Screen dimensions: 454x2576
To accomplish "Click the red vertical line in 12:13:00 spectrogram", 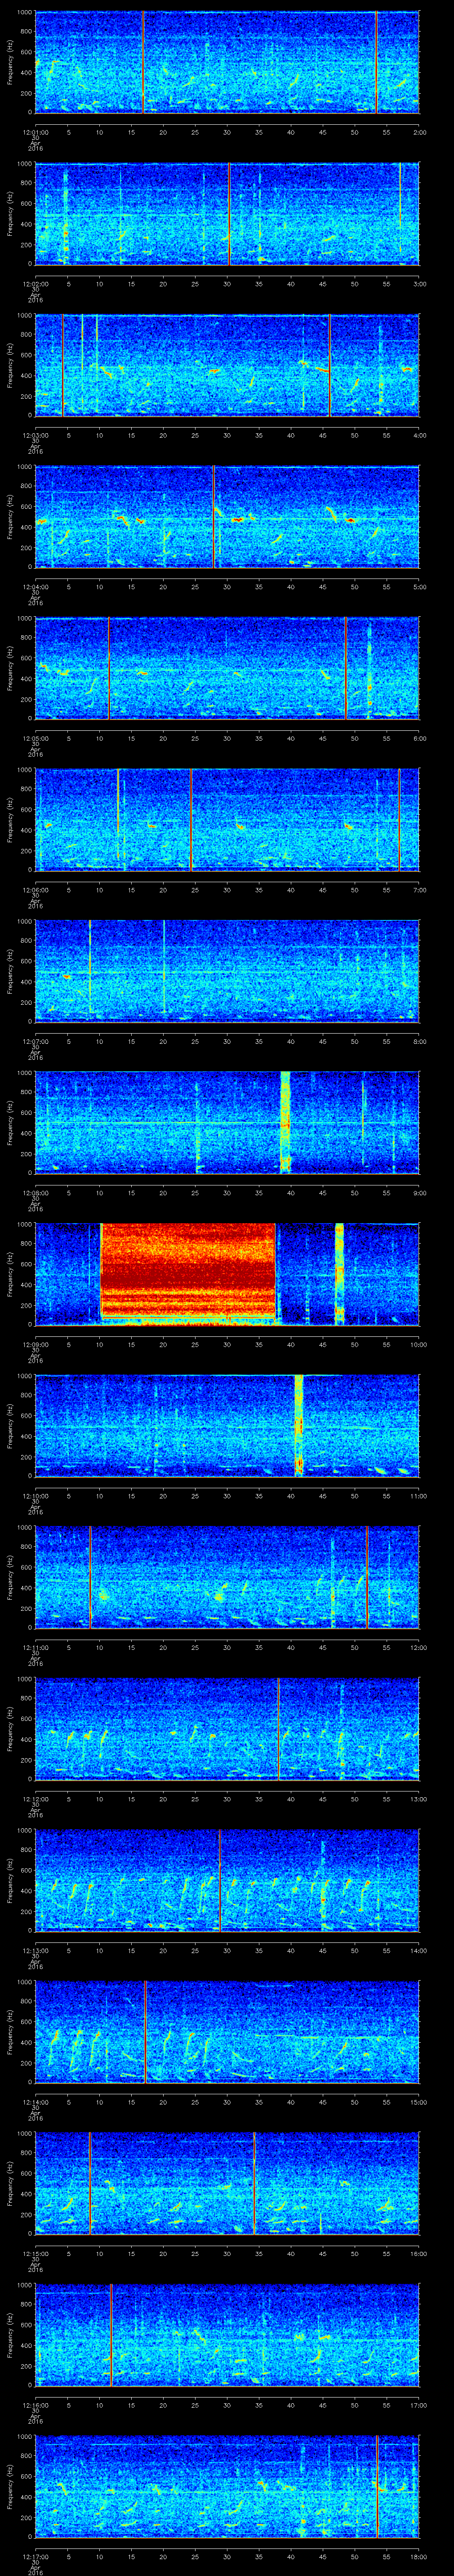I will pos(219,1880).
